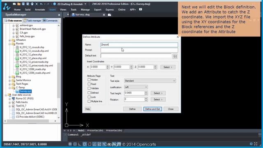263x148 pixels.
Task: Click the Open folder icon in quick access toolbar
Action: click(19, 4)
